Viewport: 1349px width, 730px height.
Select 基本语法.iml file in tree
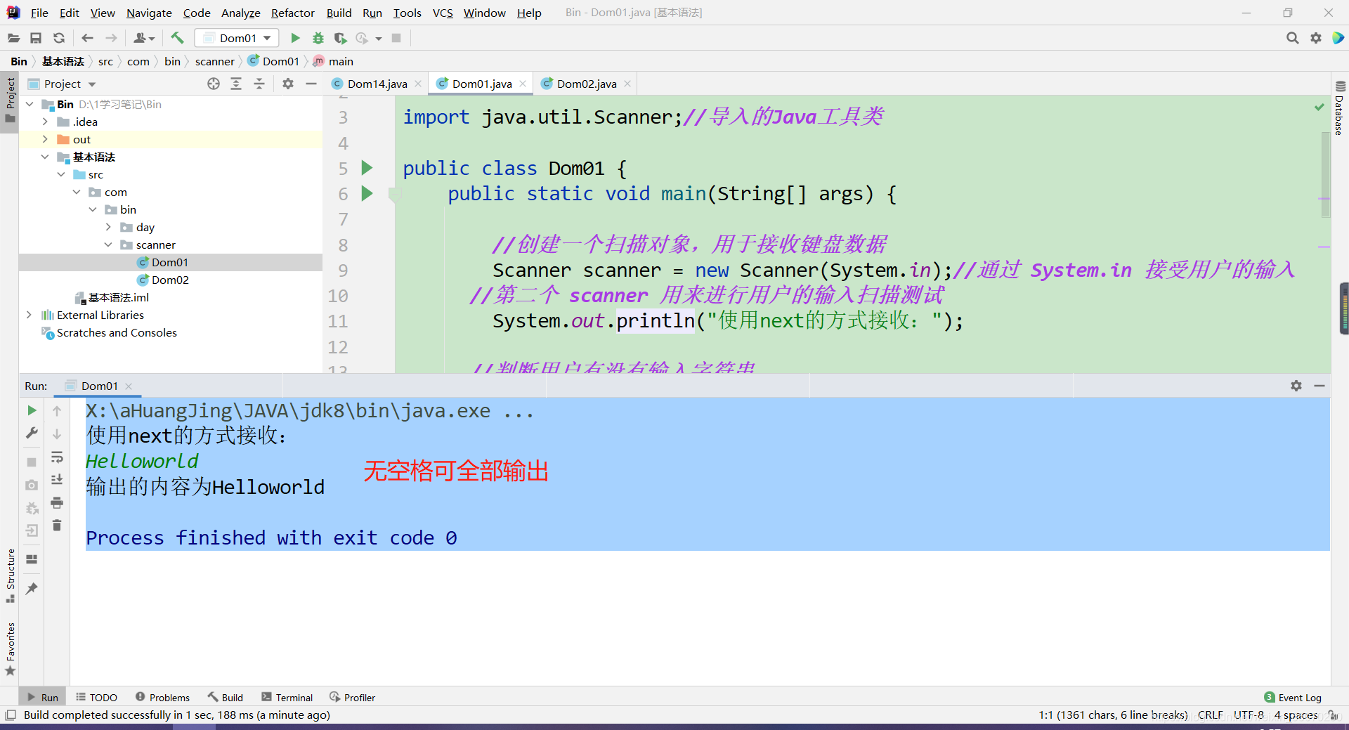119,297
